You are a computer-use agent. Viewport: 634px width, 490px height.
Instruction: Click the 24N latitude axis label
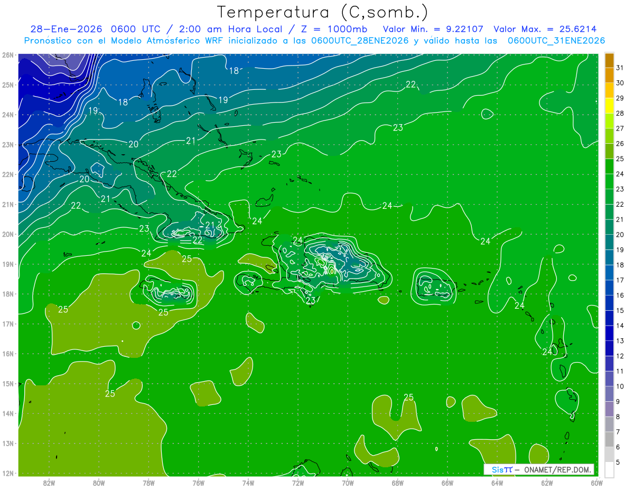(x=8, y=115)
